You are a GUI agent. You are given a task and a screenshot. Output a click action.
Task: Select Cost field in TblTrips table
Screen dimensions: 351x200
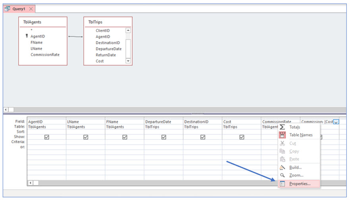click(x=100, y=61)
